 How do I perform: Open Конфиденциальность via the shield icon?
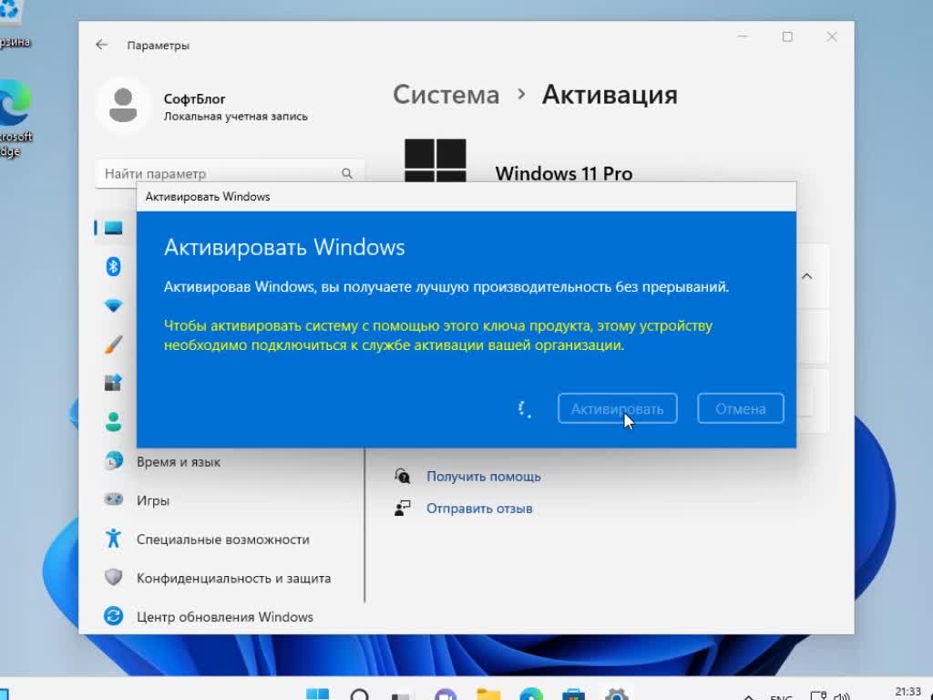pos(113,578)
